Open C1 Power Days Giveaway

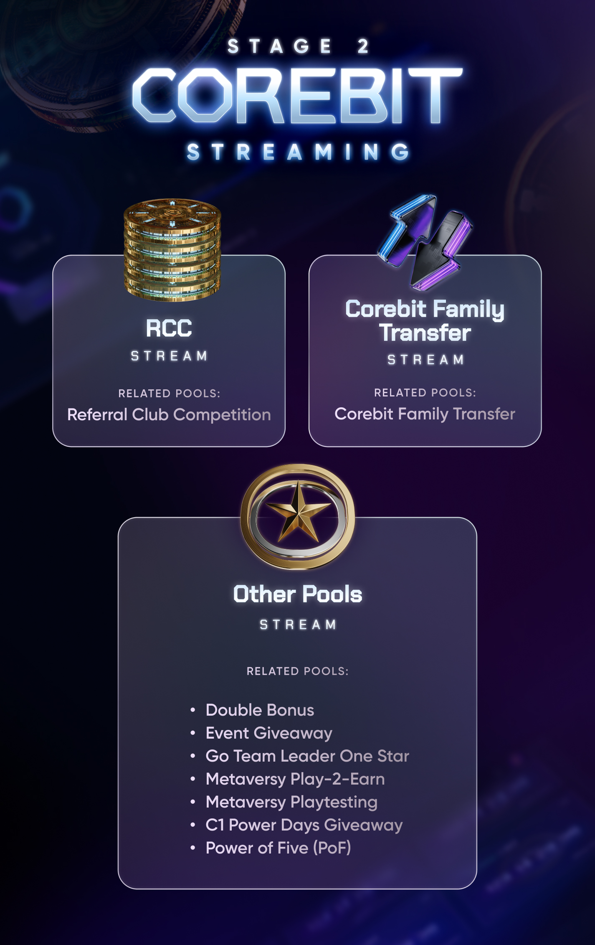point(304,825)
